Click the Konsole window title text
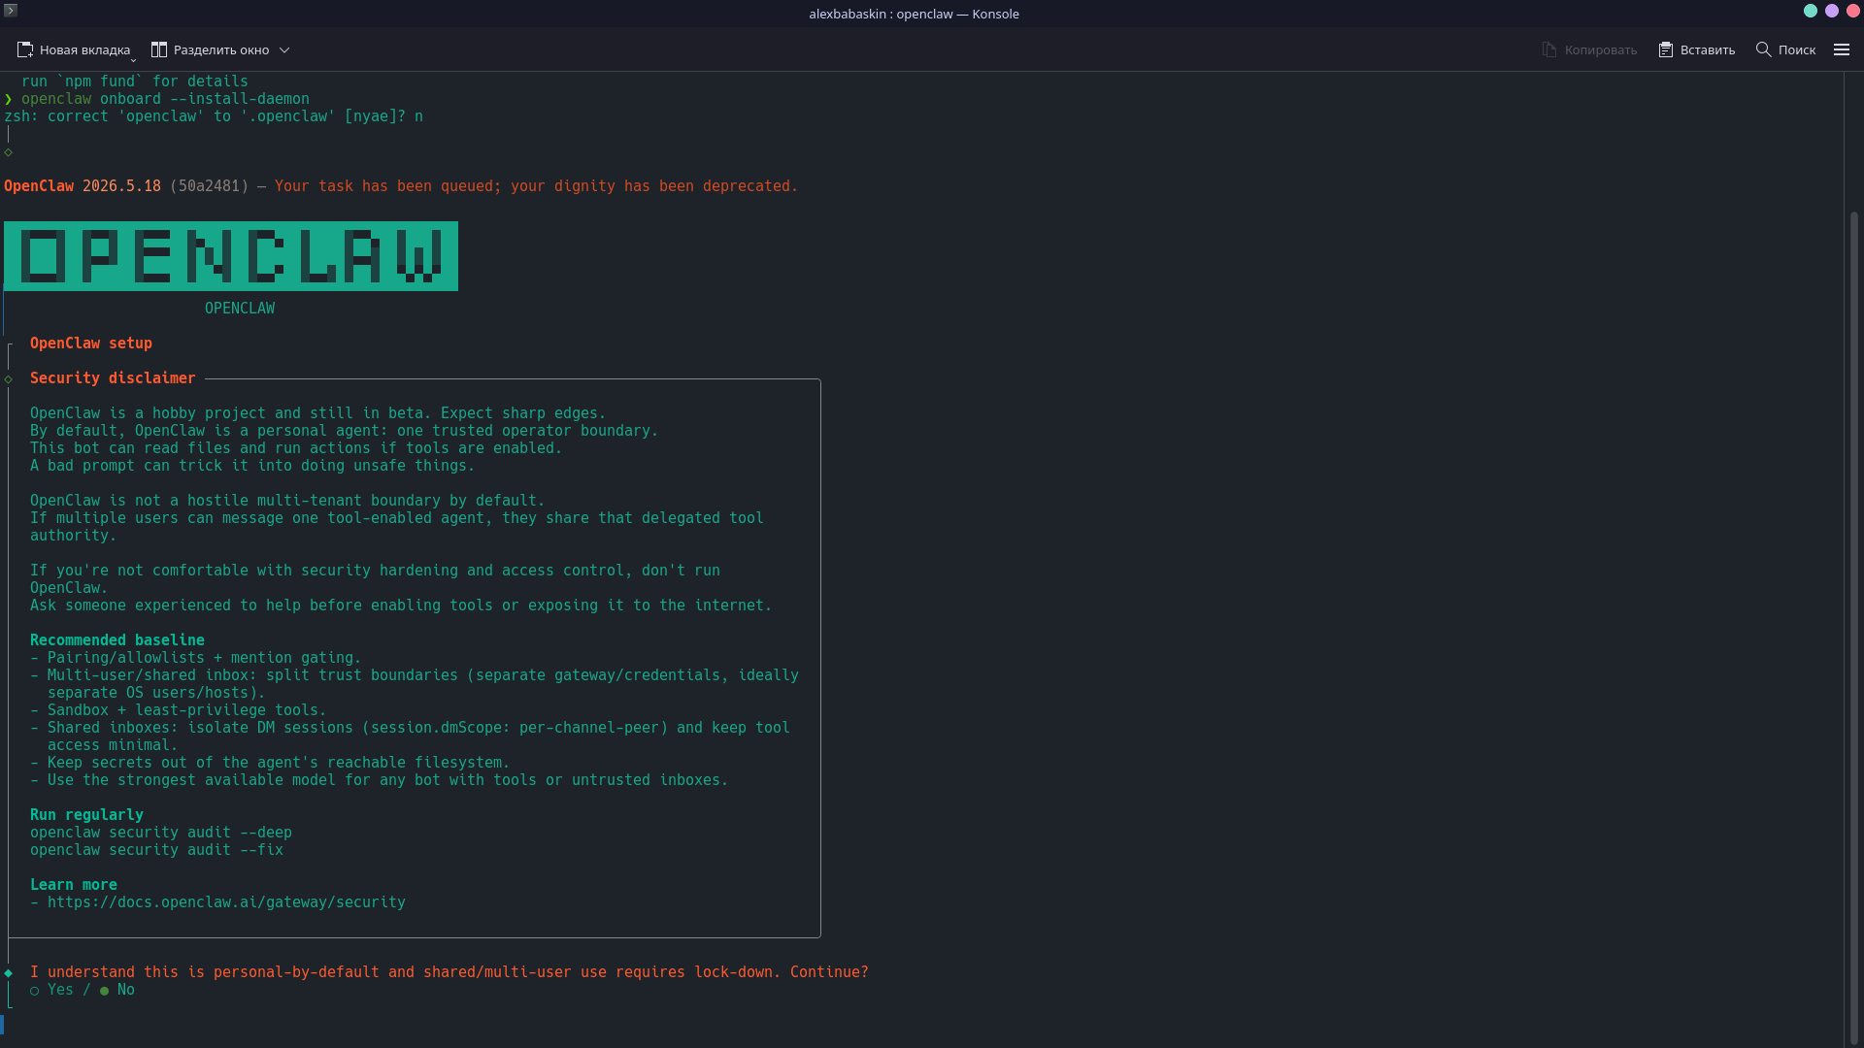 click(914, 14)
